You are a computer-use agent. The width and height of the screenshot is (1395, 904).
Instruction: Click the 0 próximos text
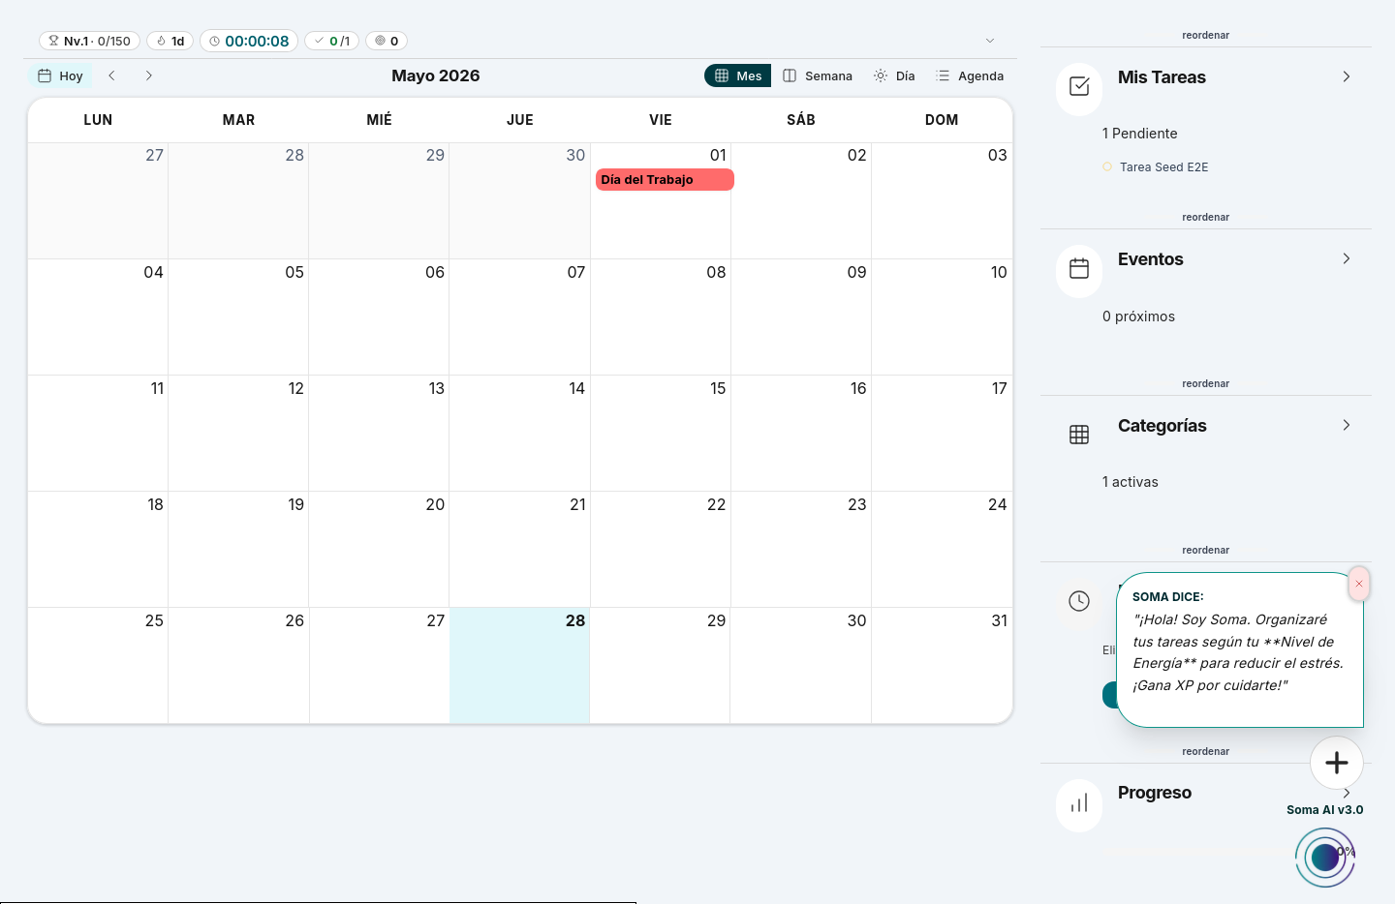(x=1138, y=316)
